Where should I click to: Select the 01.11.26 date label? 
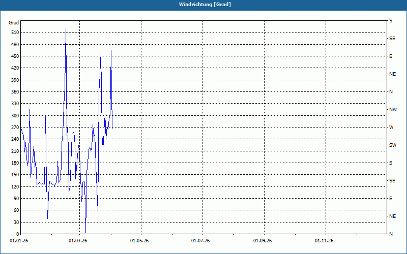(324, 240)
